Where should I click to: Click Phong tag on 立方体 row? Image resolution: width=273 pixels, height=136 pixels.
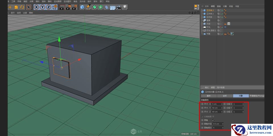(225, 17)
